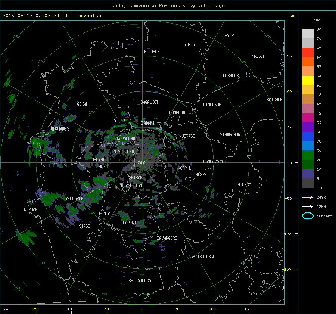Click the blue 36 dBZ color swatch
Screen dimensions: 336x314
(308, 137)
